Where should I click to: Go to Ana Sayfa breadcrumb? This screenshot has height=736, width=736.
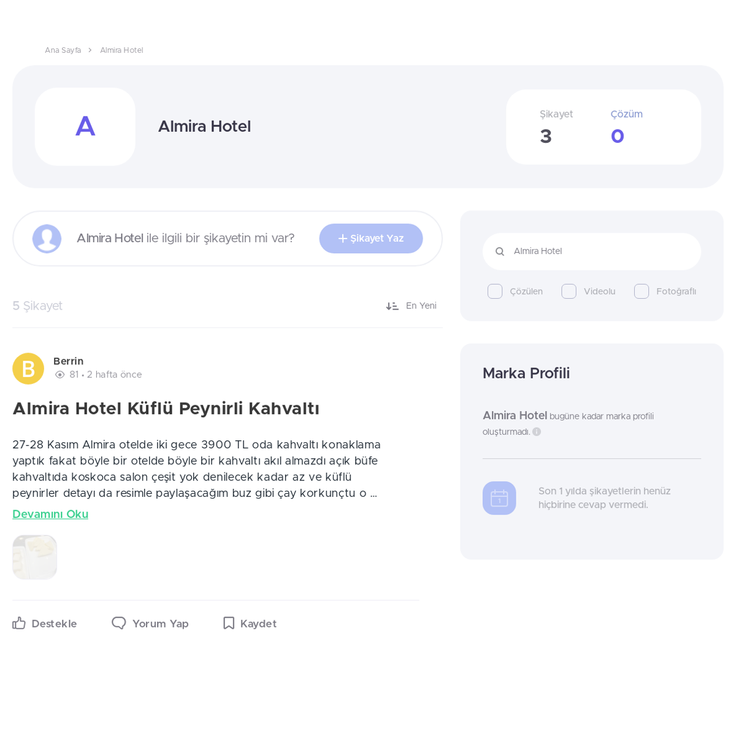(x=63, y=50)
